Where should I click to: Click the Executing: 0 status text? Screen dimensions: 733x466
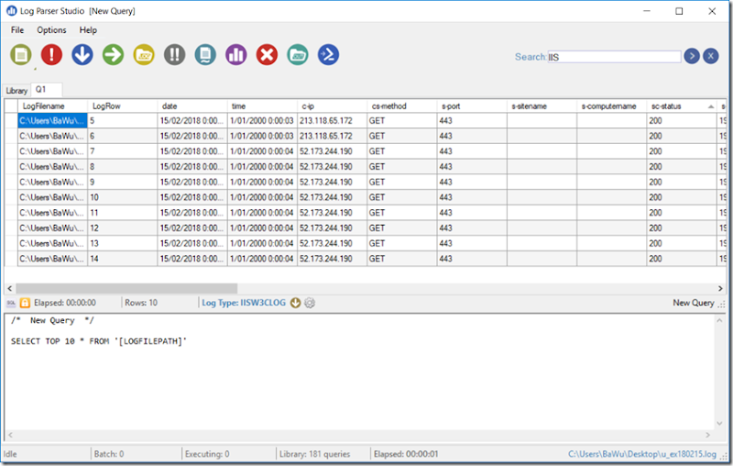[x=207, y=454]
